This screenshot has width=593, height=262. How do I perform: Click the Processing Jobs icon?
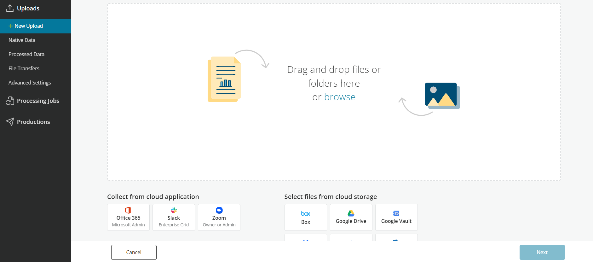coord(10,101)
